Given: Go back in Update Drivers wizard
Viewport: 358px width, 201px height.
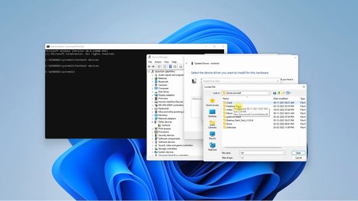Looking at the screenshot, I should click(x=186, y=63).
